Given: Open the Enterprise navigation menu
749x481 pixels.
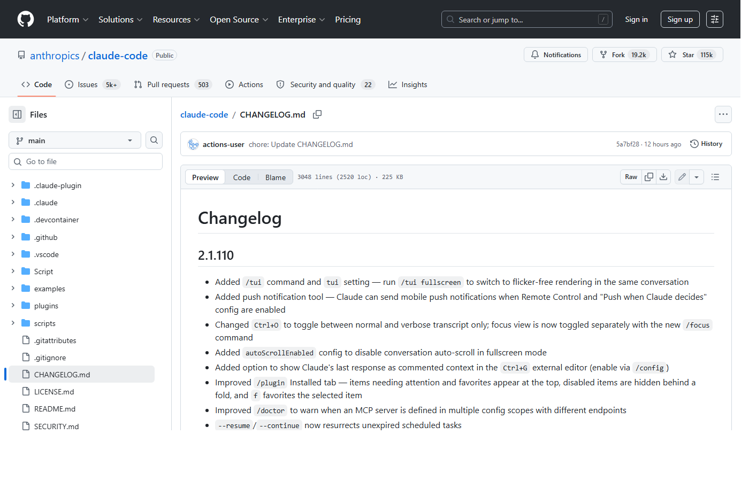Looking at the screenshot, I should tap(301, 19).
